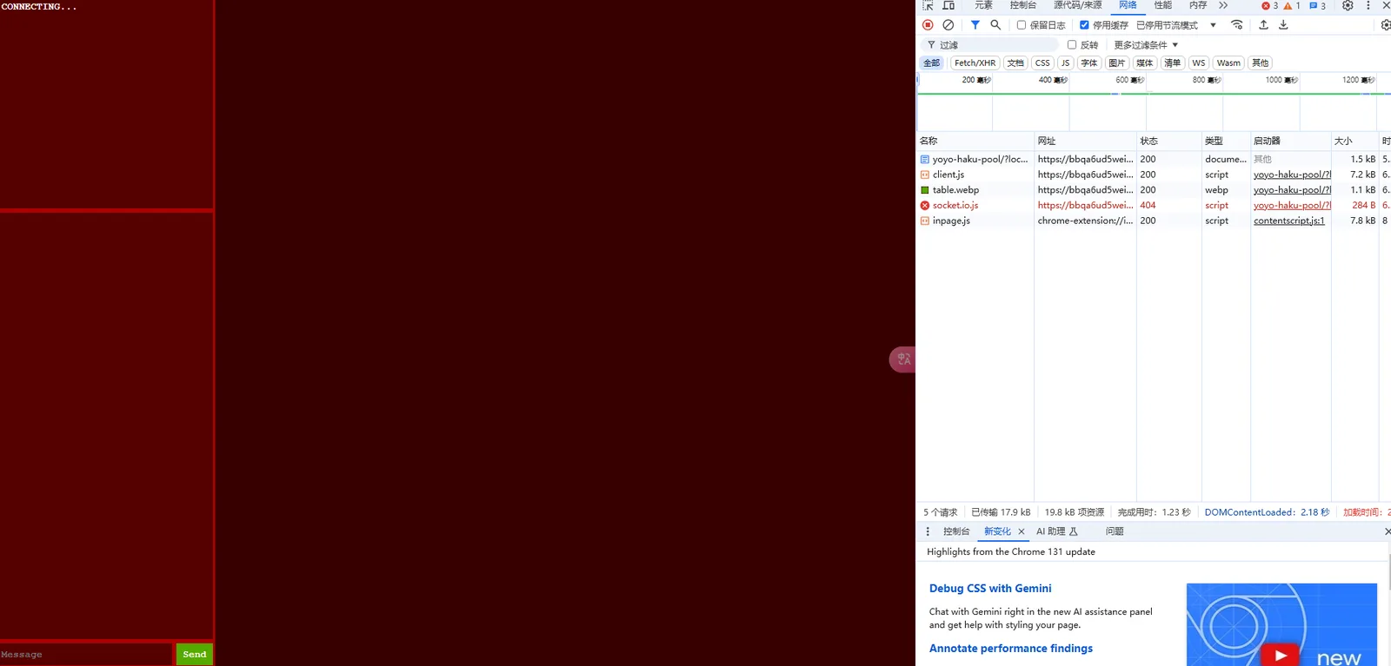Open the drawer three-dot menu
The image size is (1391, 666).
pos(928,531)
